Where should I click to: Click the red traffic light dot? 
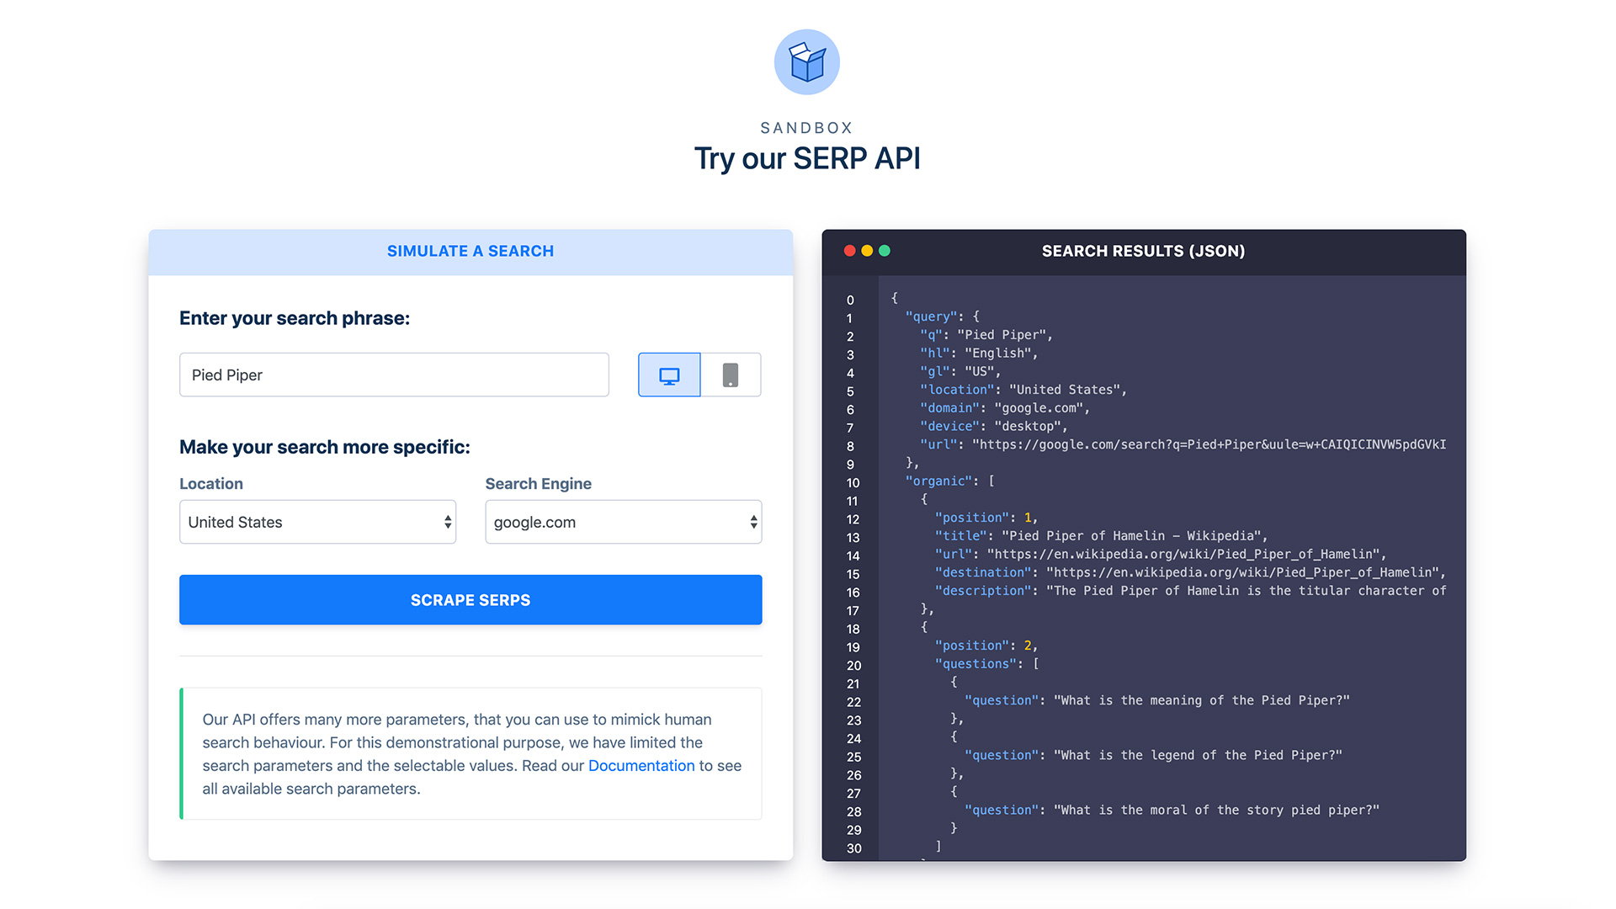848,250
